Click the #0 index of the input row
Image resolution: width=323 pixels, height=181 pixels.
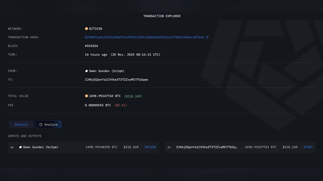12,147
